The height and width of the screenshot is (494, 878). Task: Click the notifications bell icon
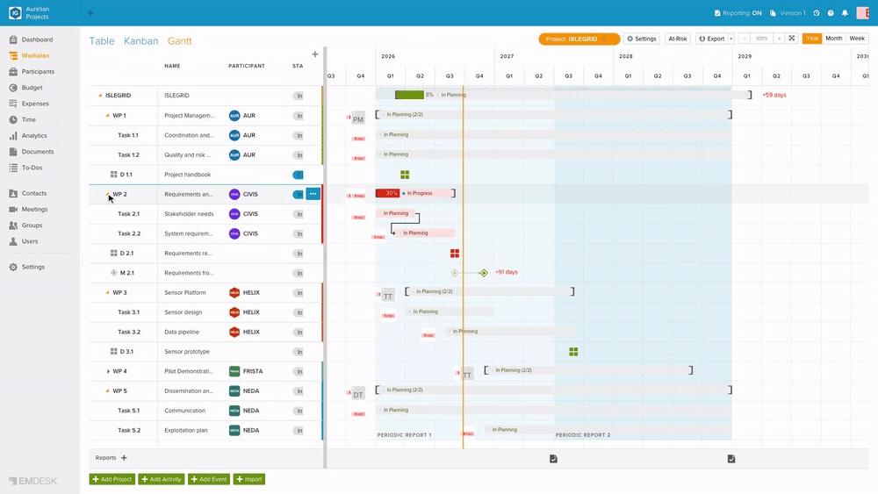pyautogui.click(x=845, y=13)
